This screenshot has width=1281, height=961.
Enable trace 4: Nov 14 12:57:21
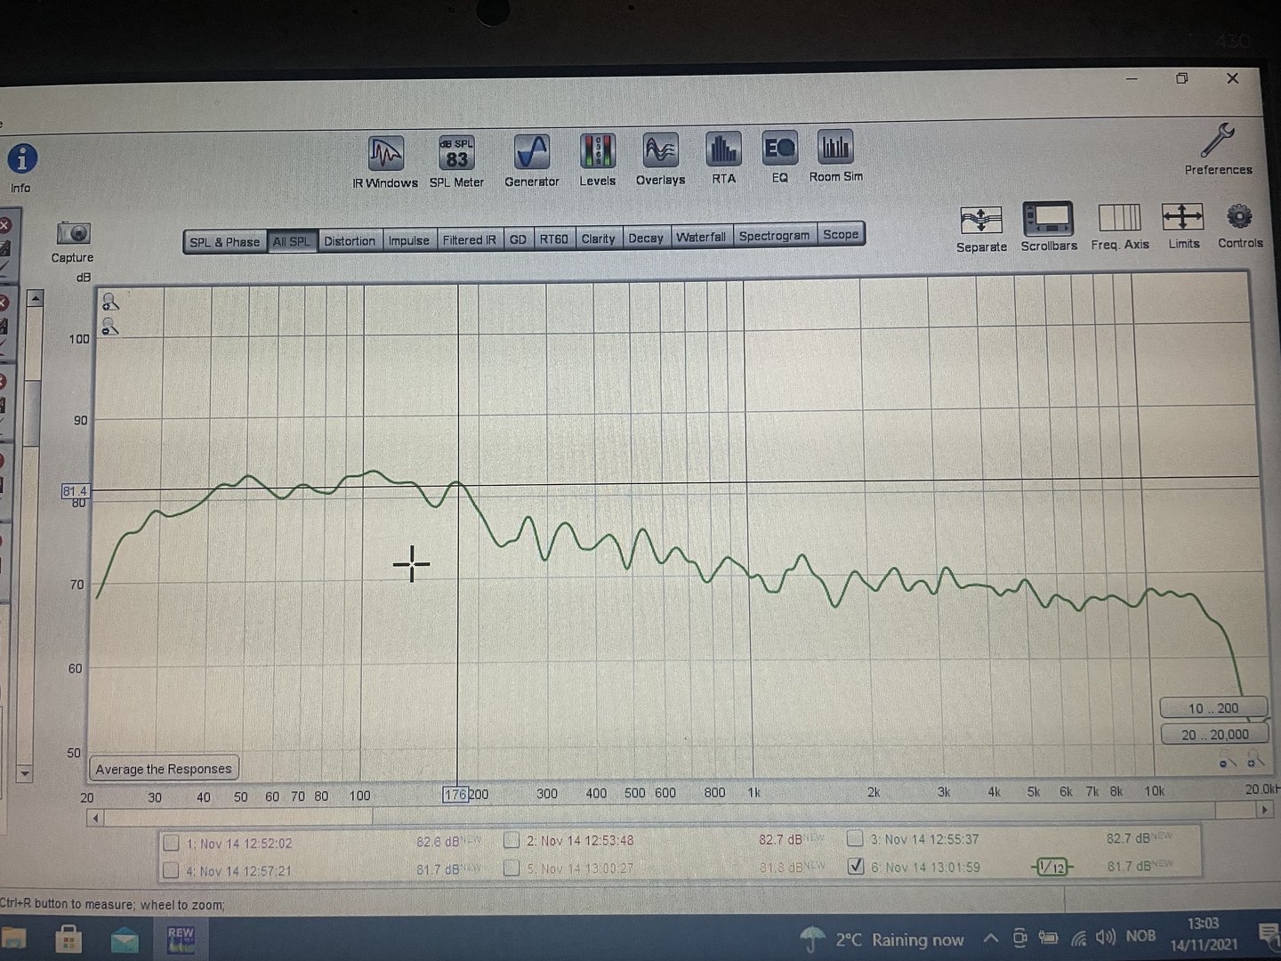[x=171, y=870]
